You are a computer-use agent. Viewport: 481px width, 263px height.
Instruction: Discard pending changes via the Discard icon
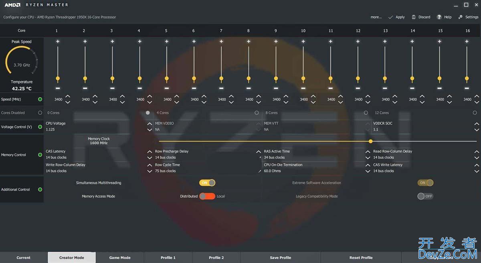[x=414, y=17]
